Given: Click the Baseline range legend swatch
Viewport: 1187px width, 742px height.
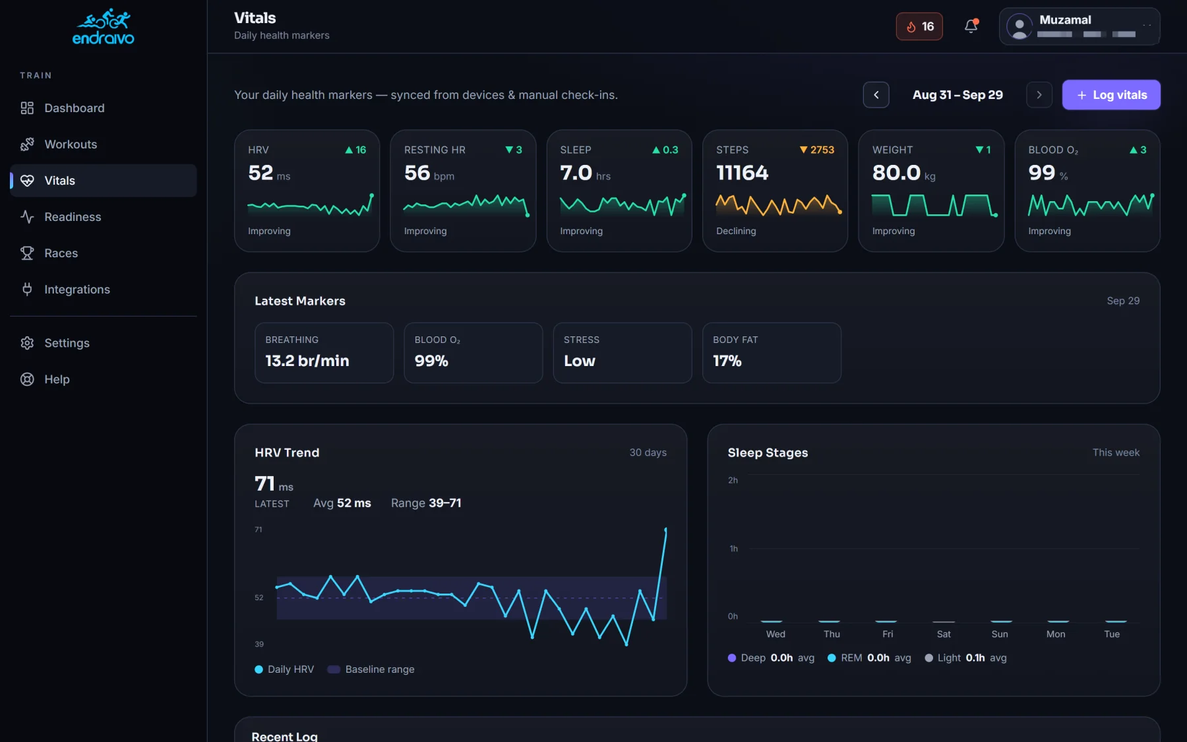Looking at the screenshot, I should [334, 669].
